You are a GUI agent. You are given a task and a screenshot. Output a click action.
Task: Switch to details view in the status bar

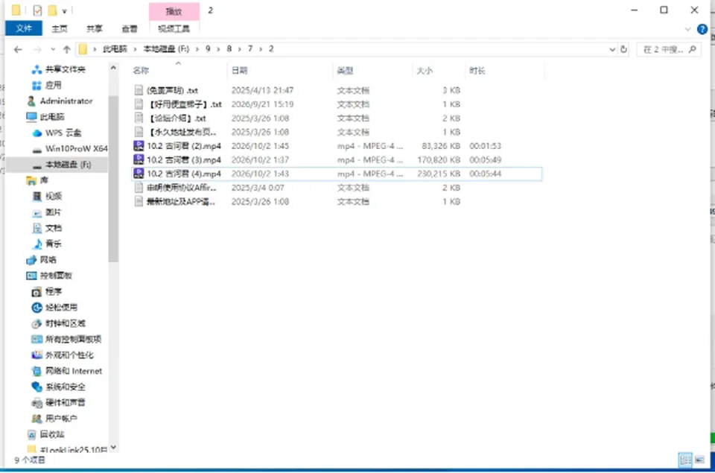tap(685, 460)
